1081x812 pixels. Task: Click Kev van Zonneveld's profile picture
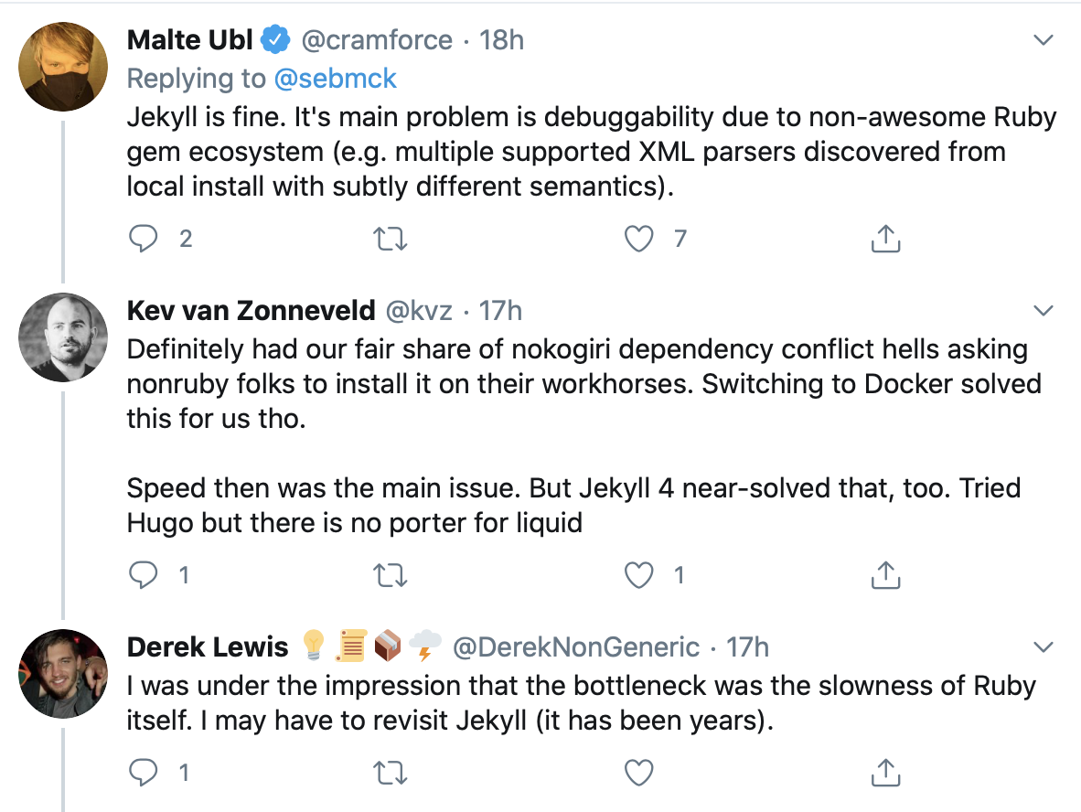[63, 337]
